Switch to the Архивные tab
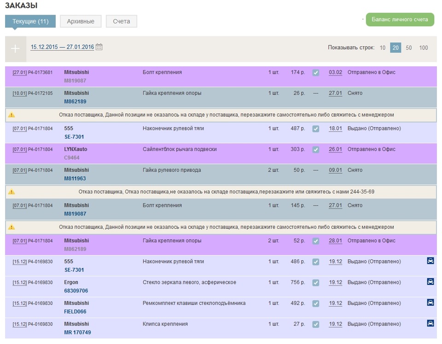 coord(81,21)
